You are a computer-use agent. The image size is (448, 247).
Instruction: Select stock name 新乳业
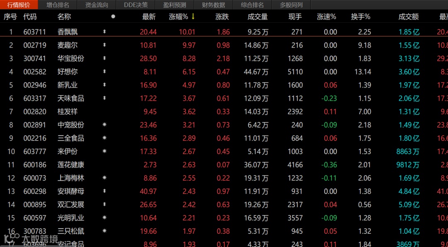click(68, 85)
